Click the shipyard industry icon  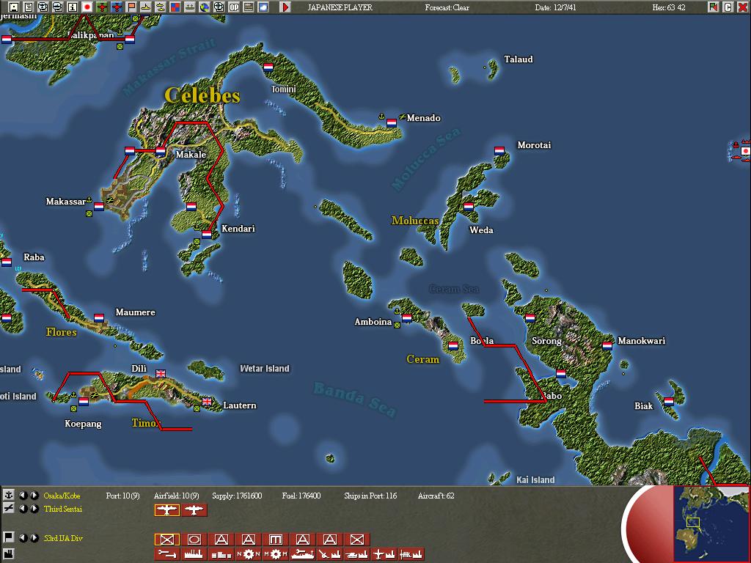tap(303, 554)
